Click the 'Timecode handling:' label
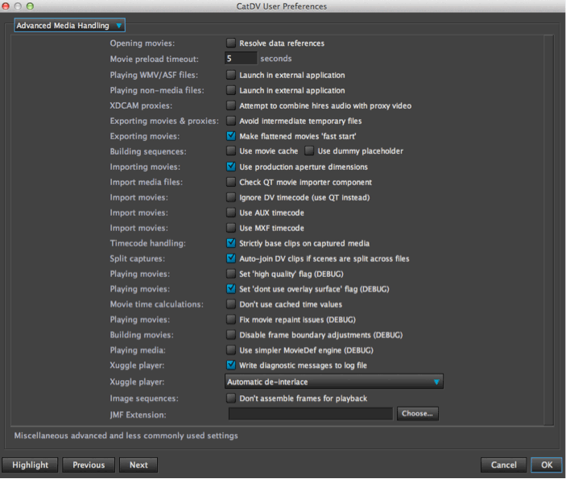 tap(147, 243)
